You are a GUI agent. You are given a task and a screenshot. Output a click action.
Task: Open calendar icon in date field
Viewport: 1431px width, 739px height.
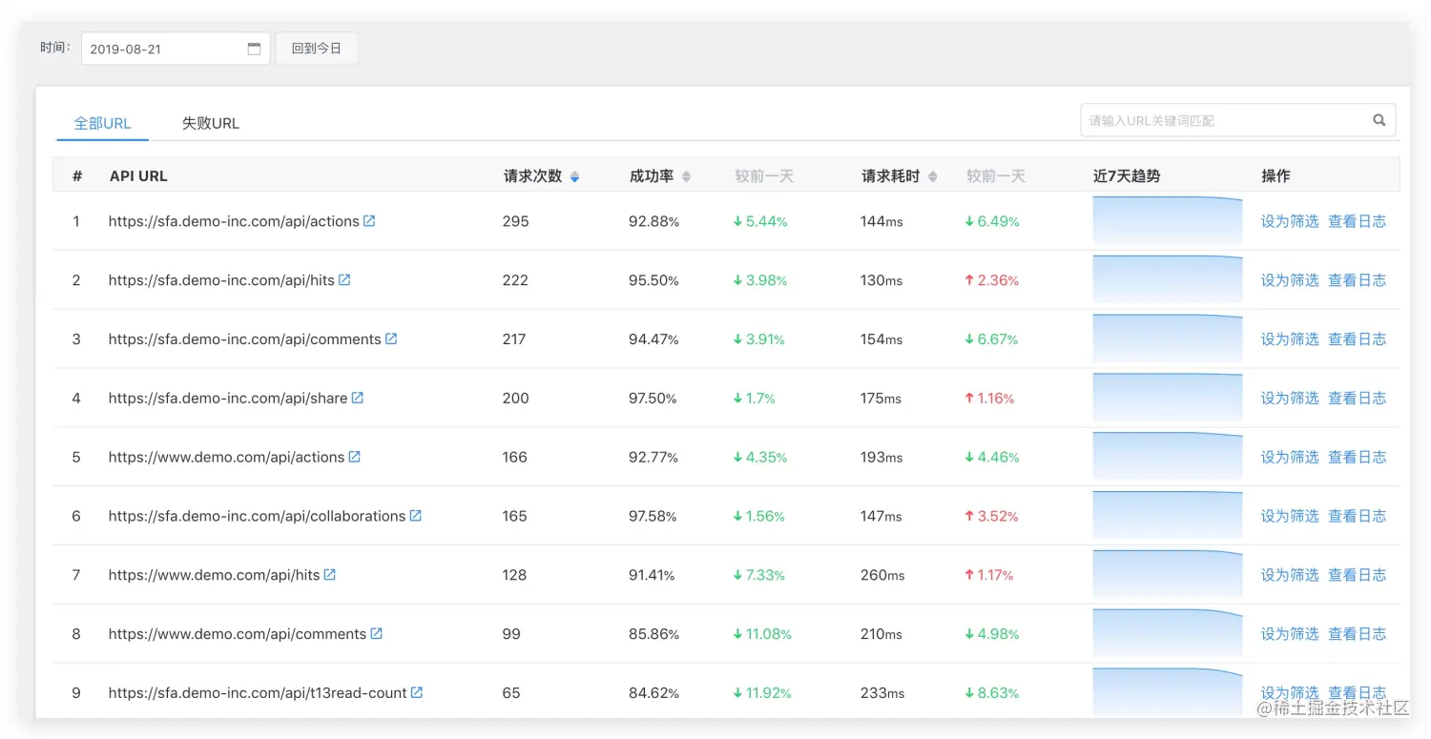254,49
